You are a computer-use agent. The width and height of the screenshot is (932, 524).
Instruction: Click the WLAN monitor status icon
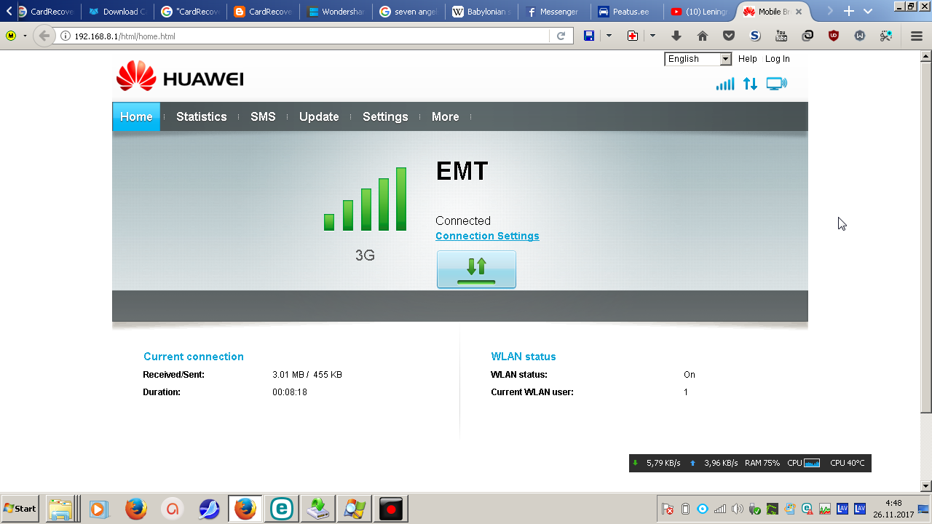coord(777,84)
